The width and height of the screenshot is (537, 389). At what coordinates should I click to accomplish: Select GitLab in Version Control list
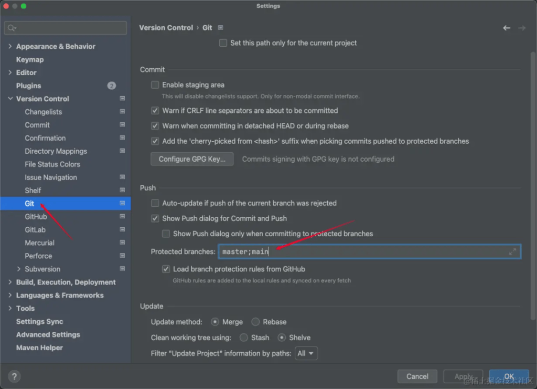click(35, 230)
